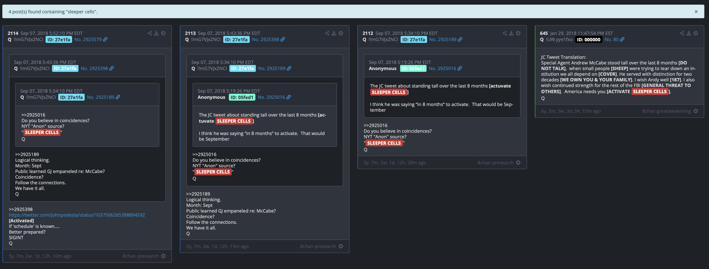This screenshot has width=709, height=269.
Task: Open post 2114 with the arrow-circle icon
Action: coord(163,33)
